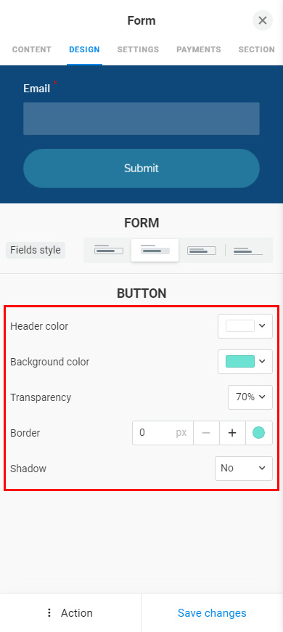Choose the filled gray fields style icon
The image size is (283, 632).
pos(155,251)
